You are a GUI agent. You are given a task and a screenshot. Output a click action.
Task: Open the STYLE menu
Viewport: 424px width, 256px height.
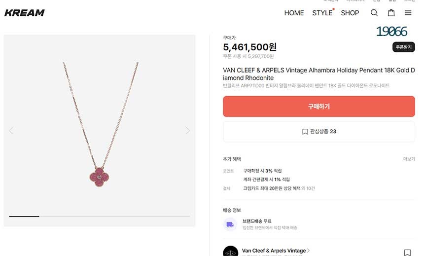click(322, 13)
